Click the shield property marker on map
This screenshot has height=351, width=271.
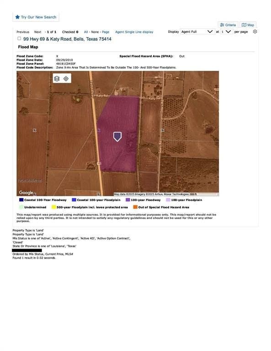(x=117, y=137)
